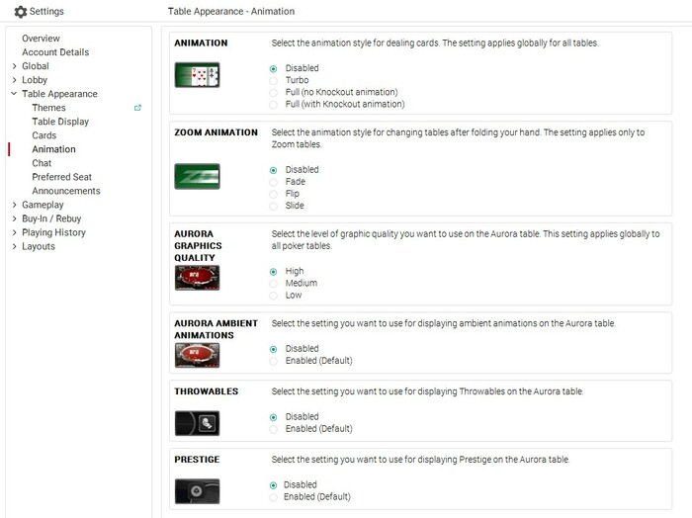692x518 pixels.
Task: Select Disabled for Throwables
Action: click(x=274, y=417)
